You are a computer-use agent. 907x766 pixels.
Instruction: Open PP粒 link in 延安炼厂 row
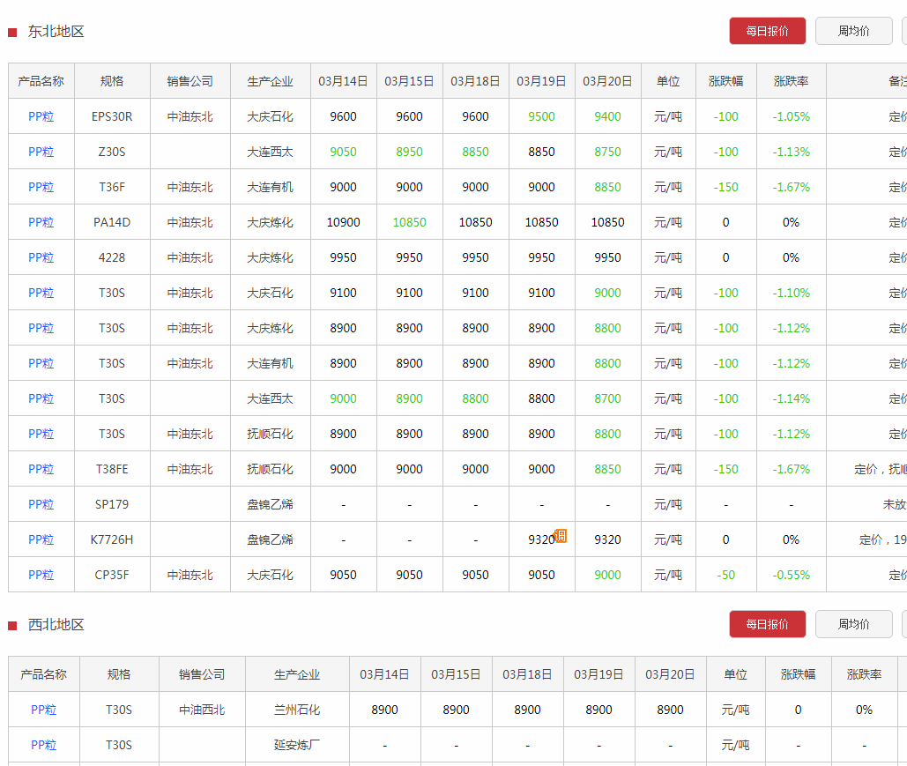(x=44, y=745)
